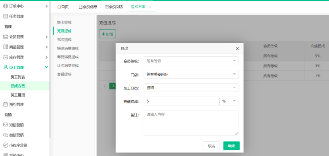Switch to the 首页 tab
329x156 pixels.
tap(63, 7)
